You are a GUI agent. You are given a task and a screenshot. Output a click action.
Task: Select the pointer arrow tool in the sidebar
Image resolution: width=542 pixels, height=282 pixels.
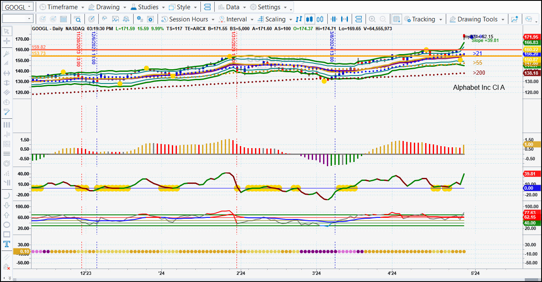(6, 31)
